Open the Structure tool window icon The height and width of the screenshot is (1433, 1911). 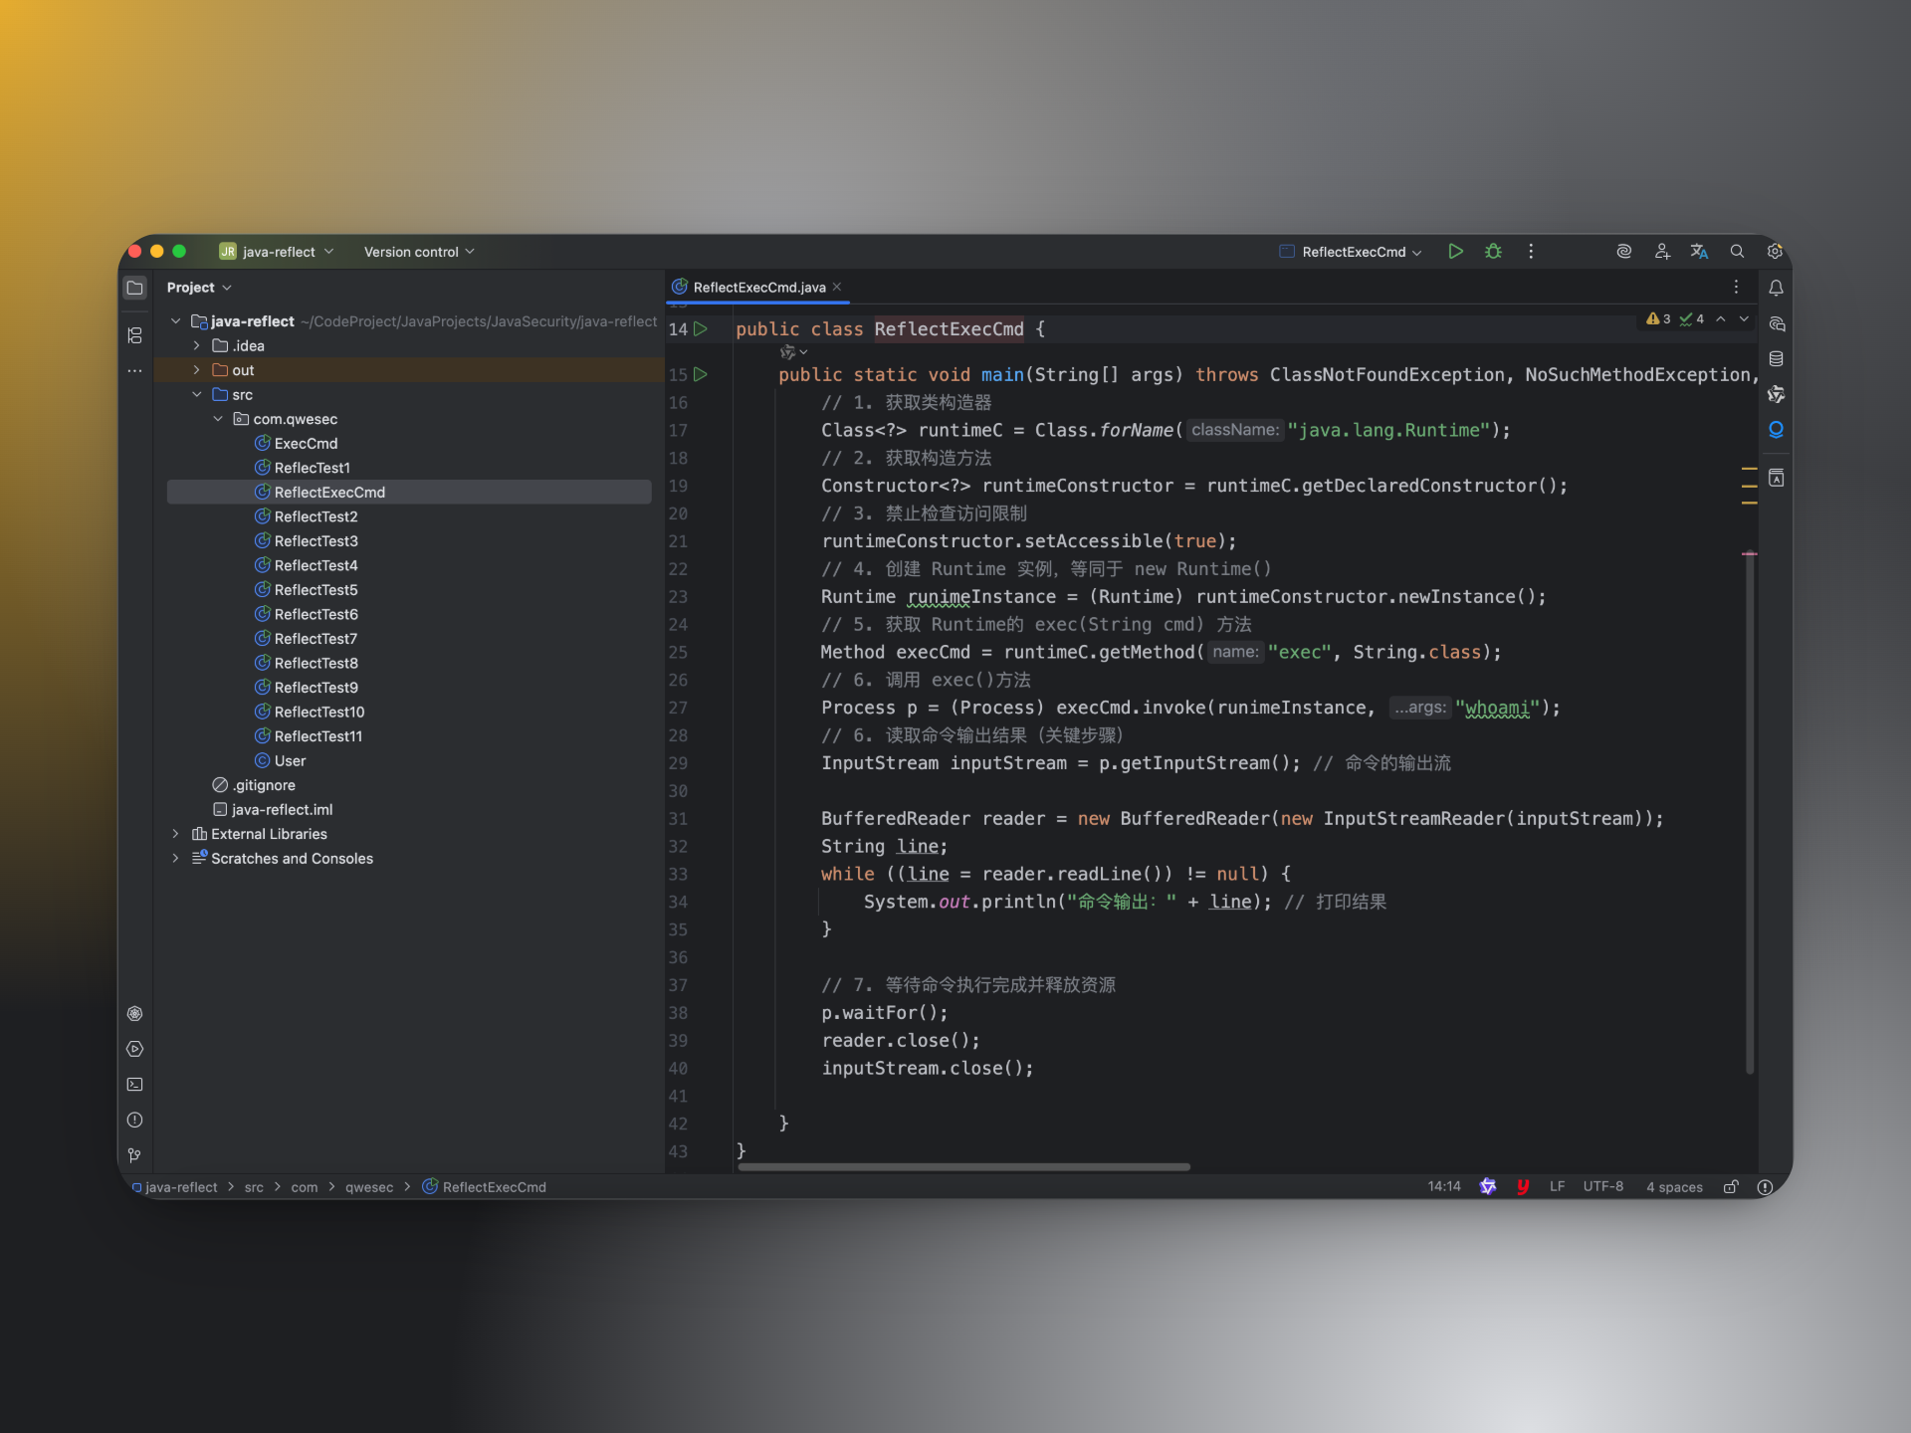[x=135, y=335]
